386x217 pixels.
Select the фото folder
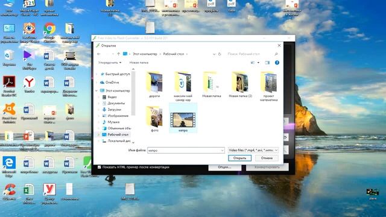coord(154,117)
